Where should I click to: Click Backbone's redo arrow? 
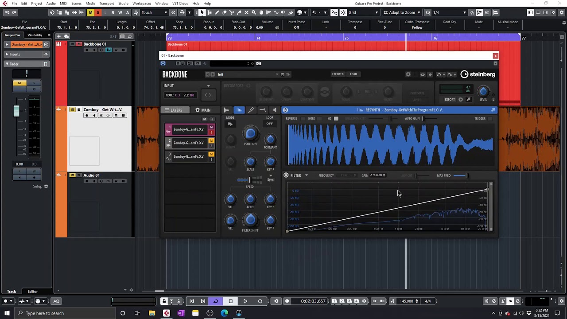450,74
